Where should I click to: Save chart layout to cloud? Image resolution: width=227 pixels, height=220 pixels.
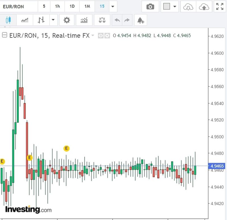tap(203, 7)
